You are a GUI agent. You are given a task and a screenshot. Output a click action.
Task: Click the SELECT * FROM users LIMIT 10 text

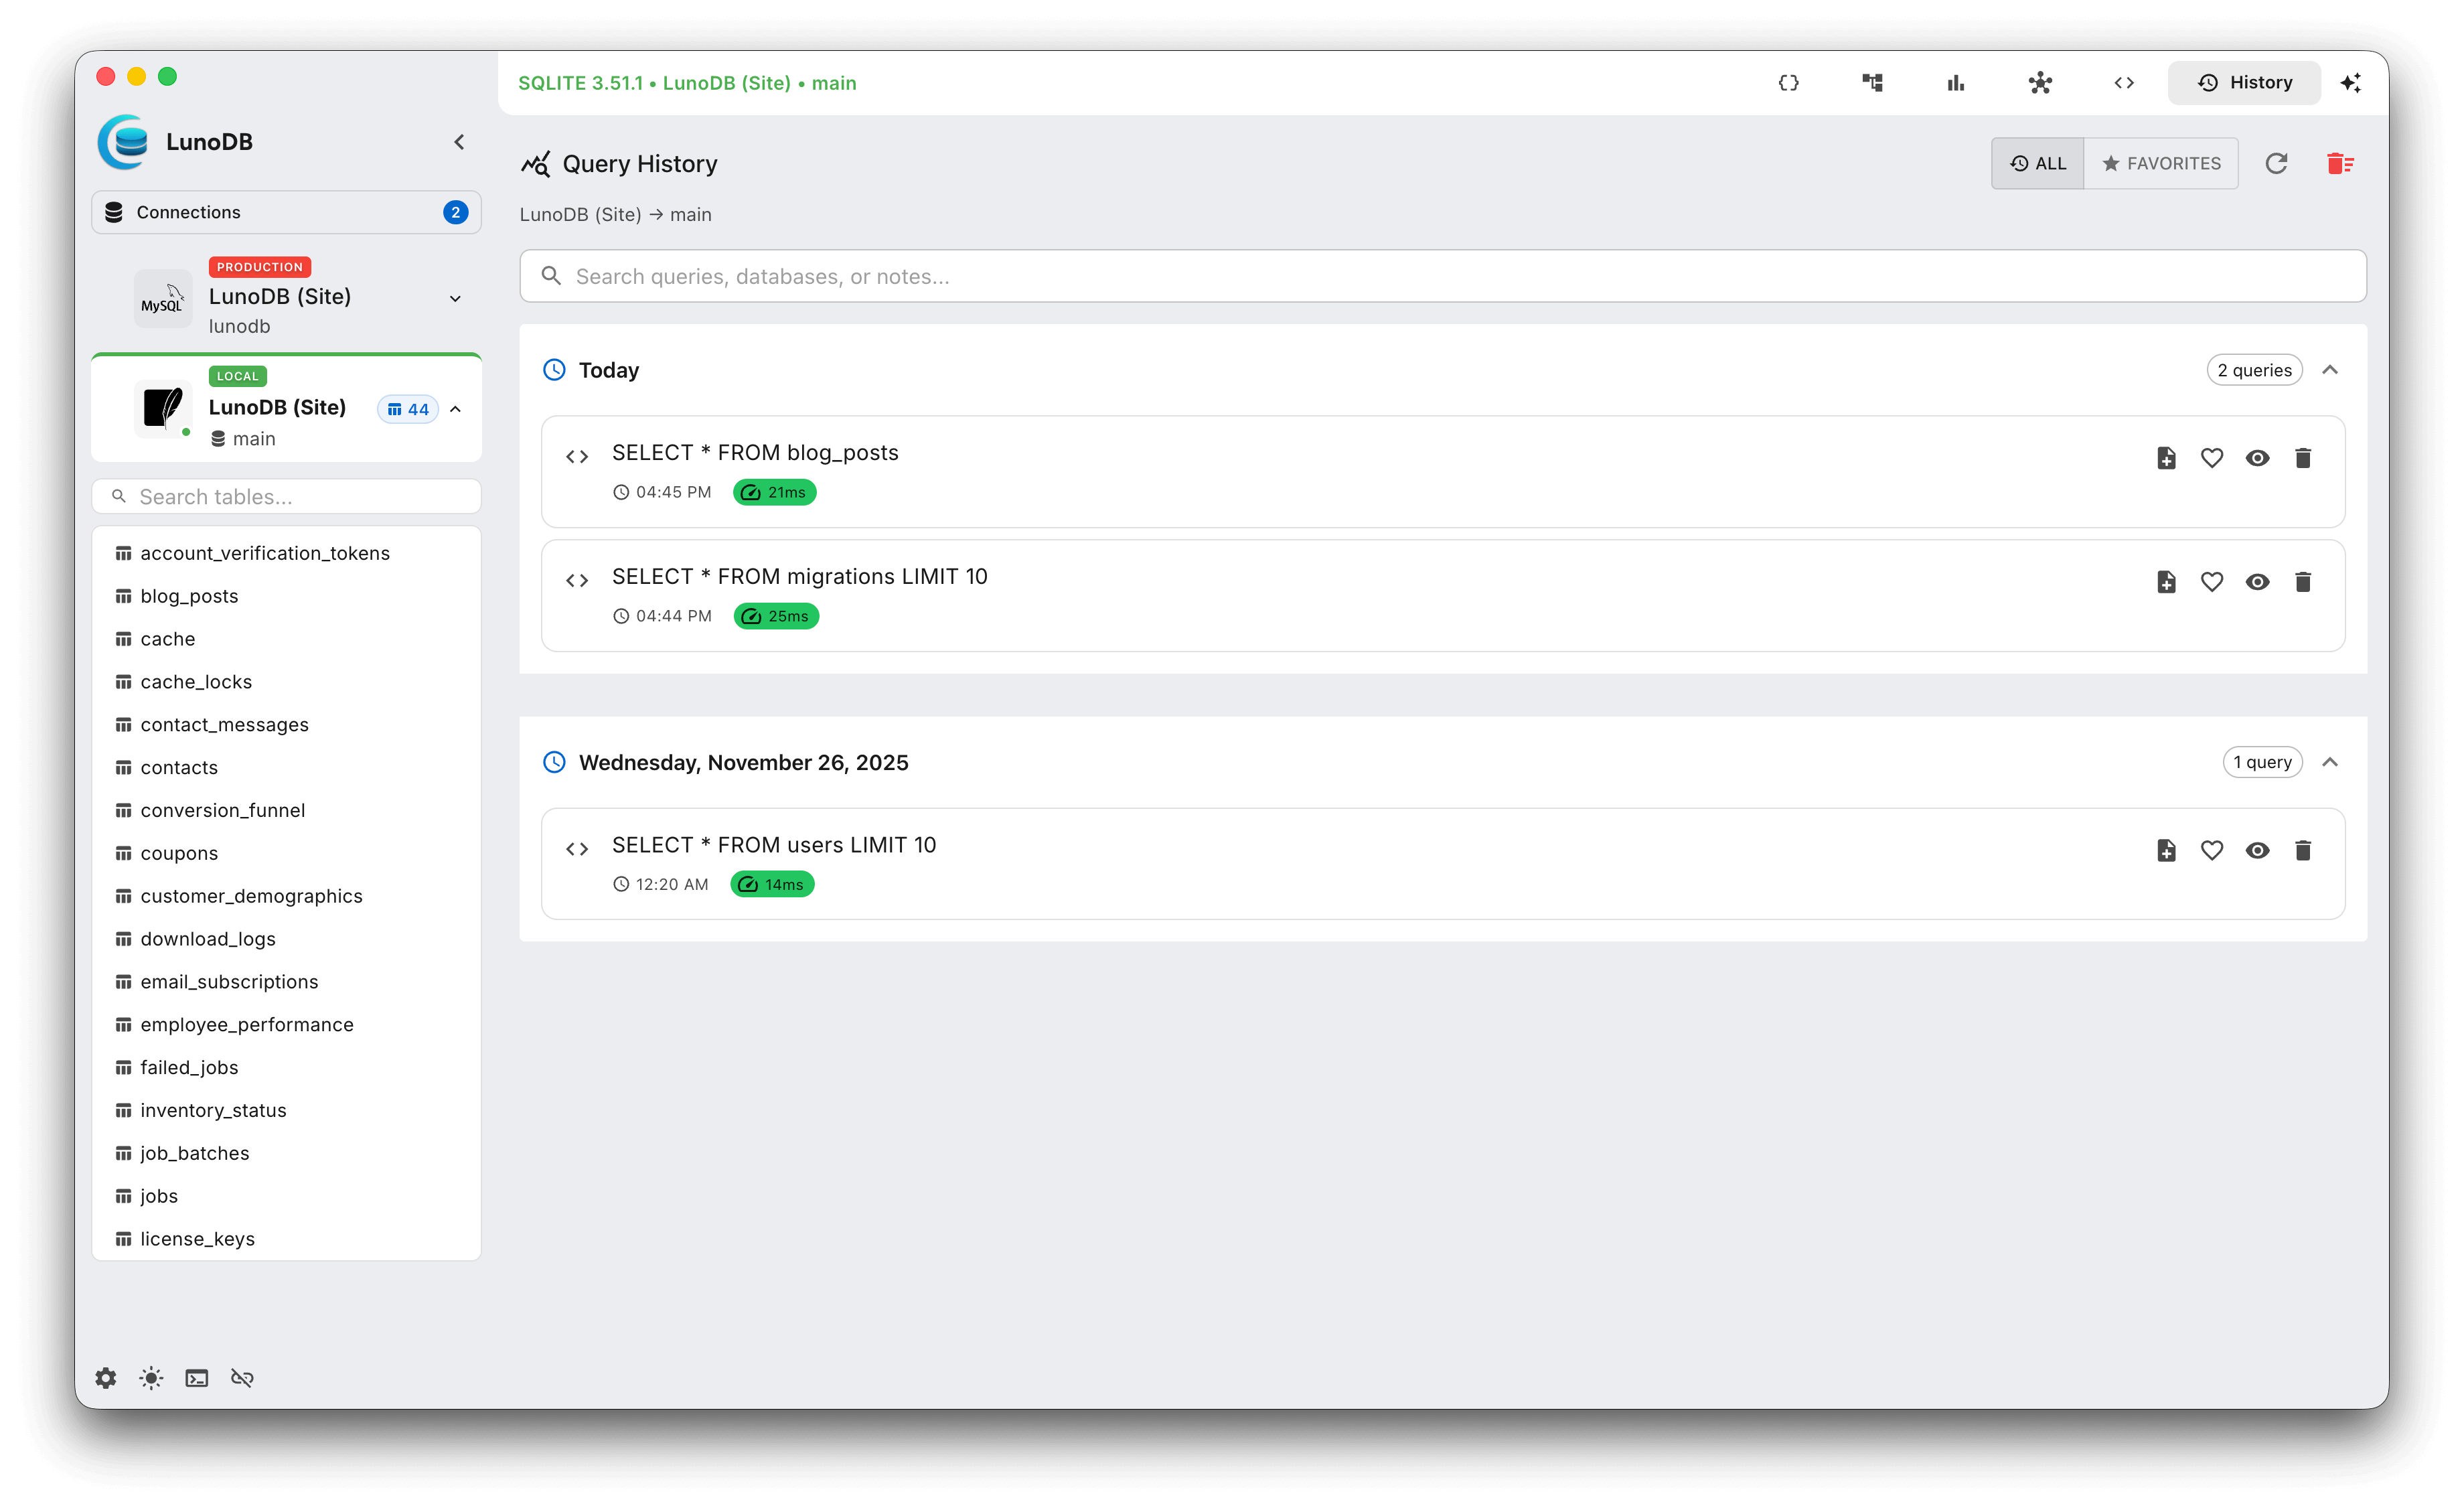(774, 845)
